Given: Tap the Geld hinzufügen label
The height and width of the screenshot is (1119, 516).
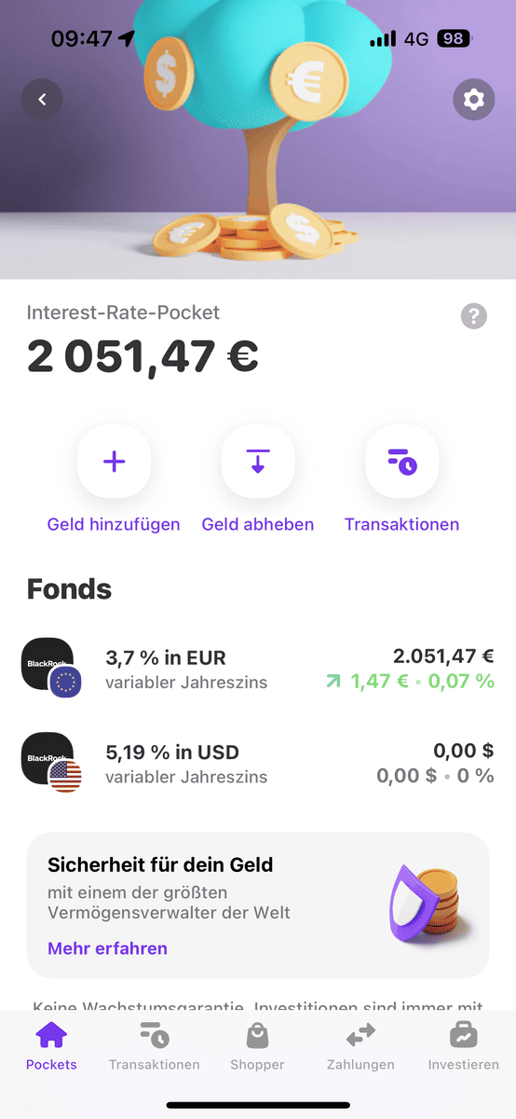Looking at the screenshot, I should click(x=114, y=524).
